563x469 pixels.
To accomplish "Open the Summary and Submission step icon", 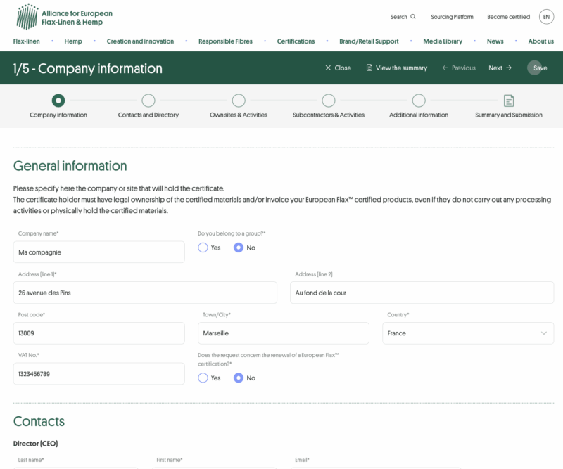I will pyautogui.click(x=508, y=101).
